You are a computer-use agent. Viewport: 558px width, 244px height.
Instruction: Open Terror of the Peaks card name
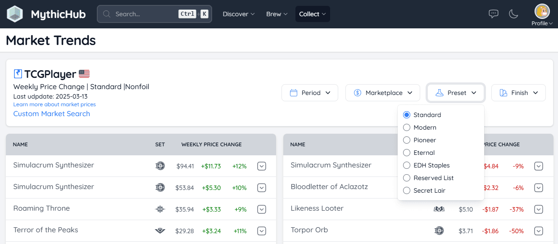coord(45,230)
